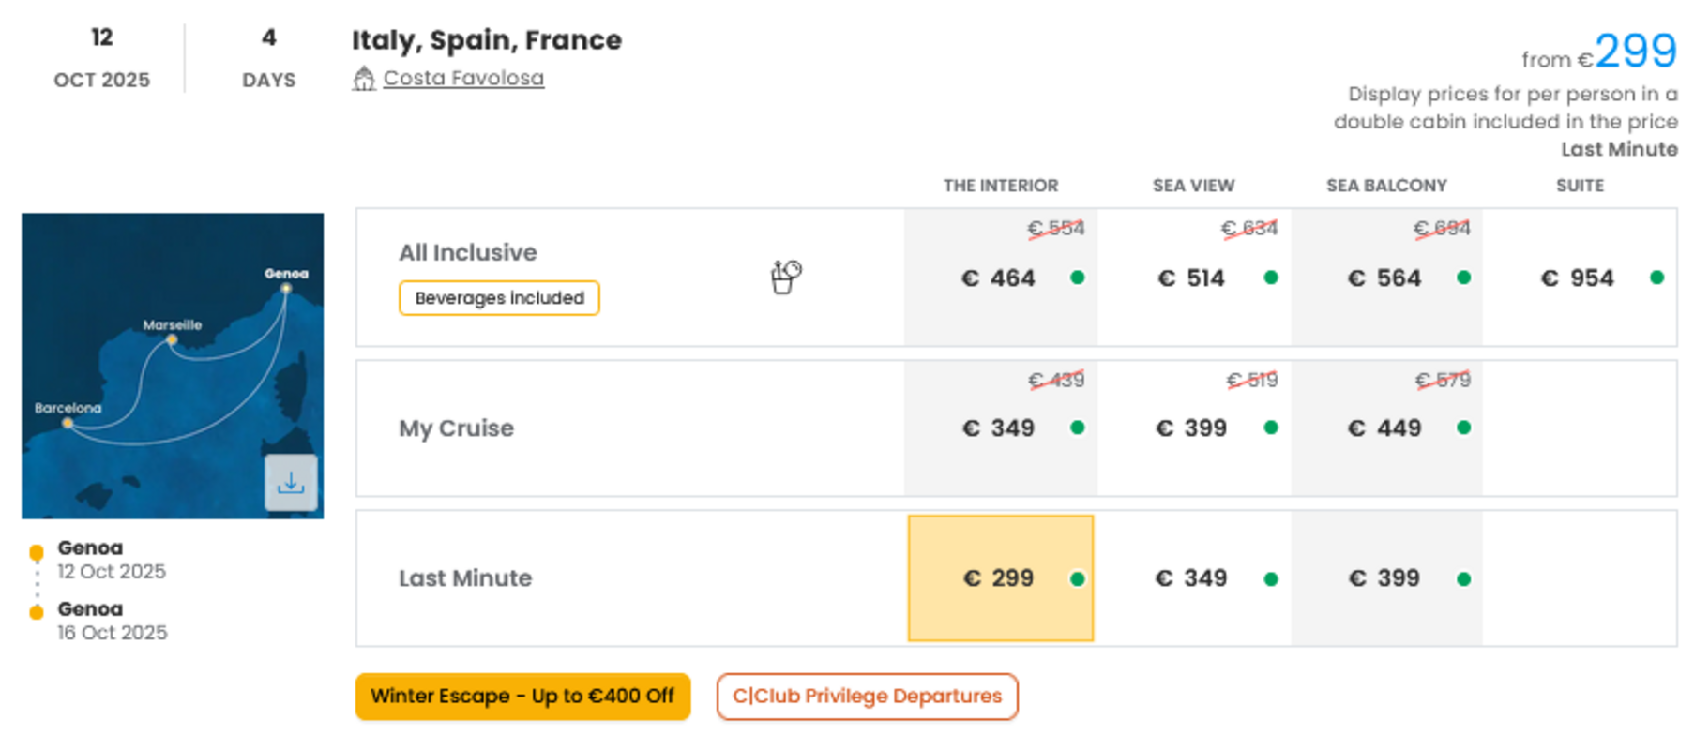This screenshot has width=1694, height=750.
Task: Click the beverages drink icon in All Inclusive
Action: [786, 277]
